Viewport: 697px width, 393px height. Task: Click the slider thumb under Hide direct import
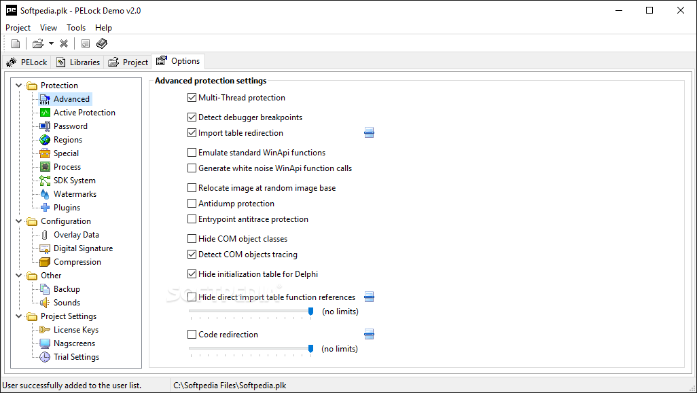(x=310, y=312)
